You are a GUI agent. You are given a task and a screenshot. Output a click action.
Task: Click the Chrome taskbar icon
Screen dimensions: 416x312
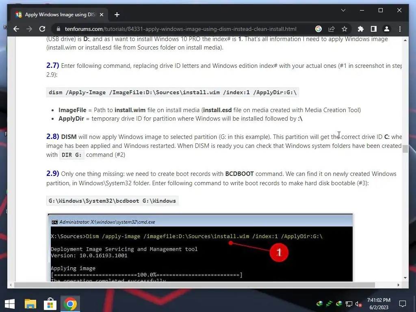click(70, 304)
